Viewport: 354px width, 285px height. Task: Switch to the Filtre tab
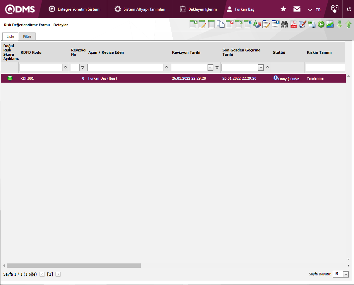tap(27, 36)
